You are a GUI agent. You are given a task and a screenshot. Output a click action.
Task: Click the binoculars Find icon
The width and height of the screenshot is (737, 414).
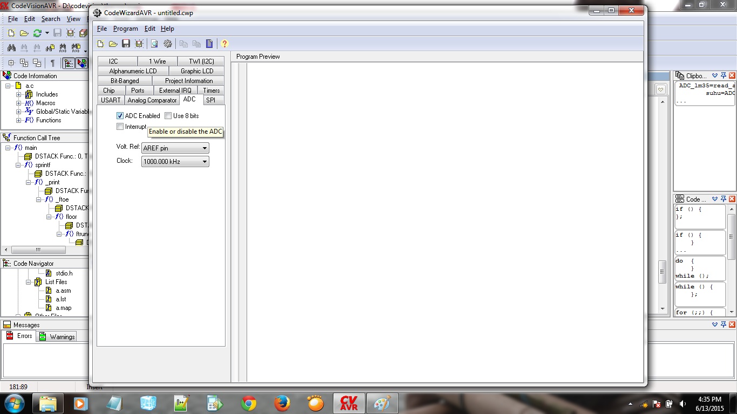tap(11, 48)
